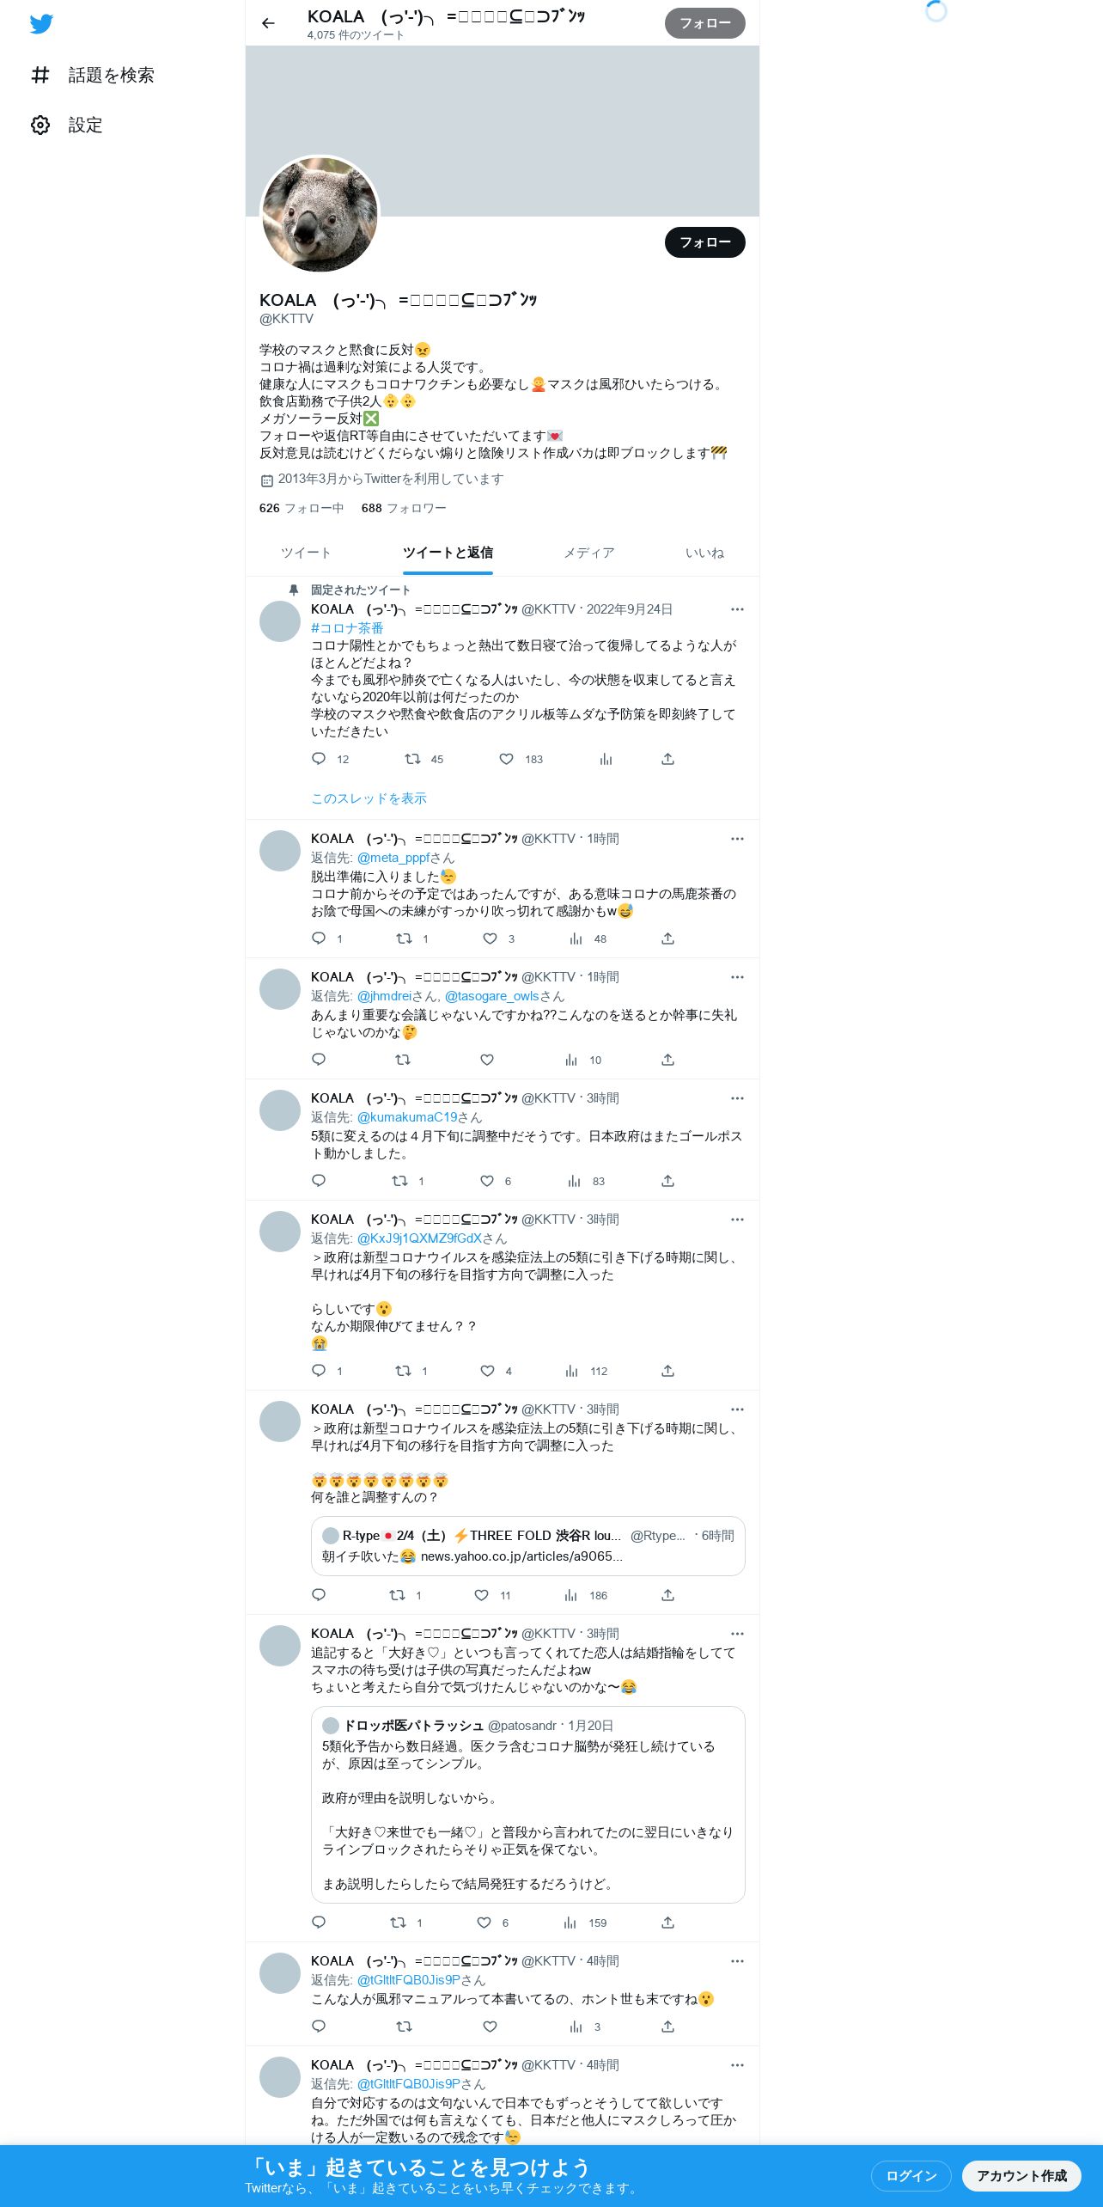Open Twitter home via bird logo

point(41,24)
